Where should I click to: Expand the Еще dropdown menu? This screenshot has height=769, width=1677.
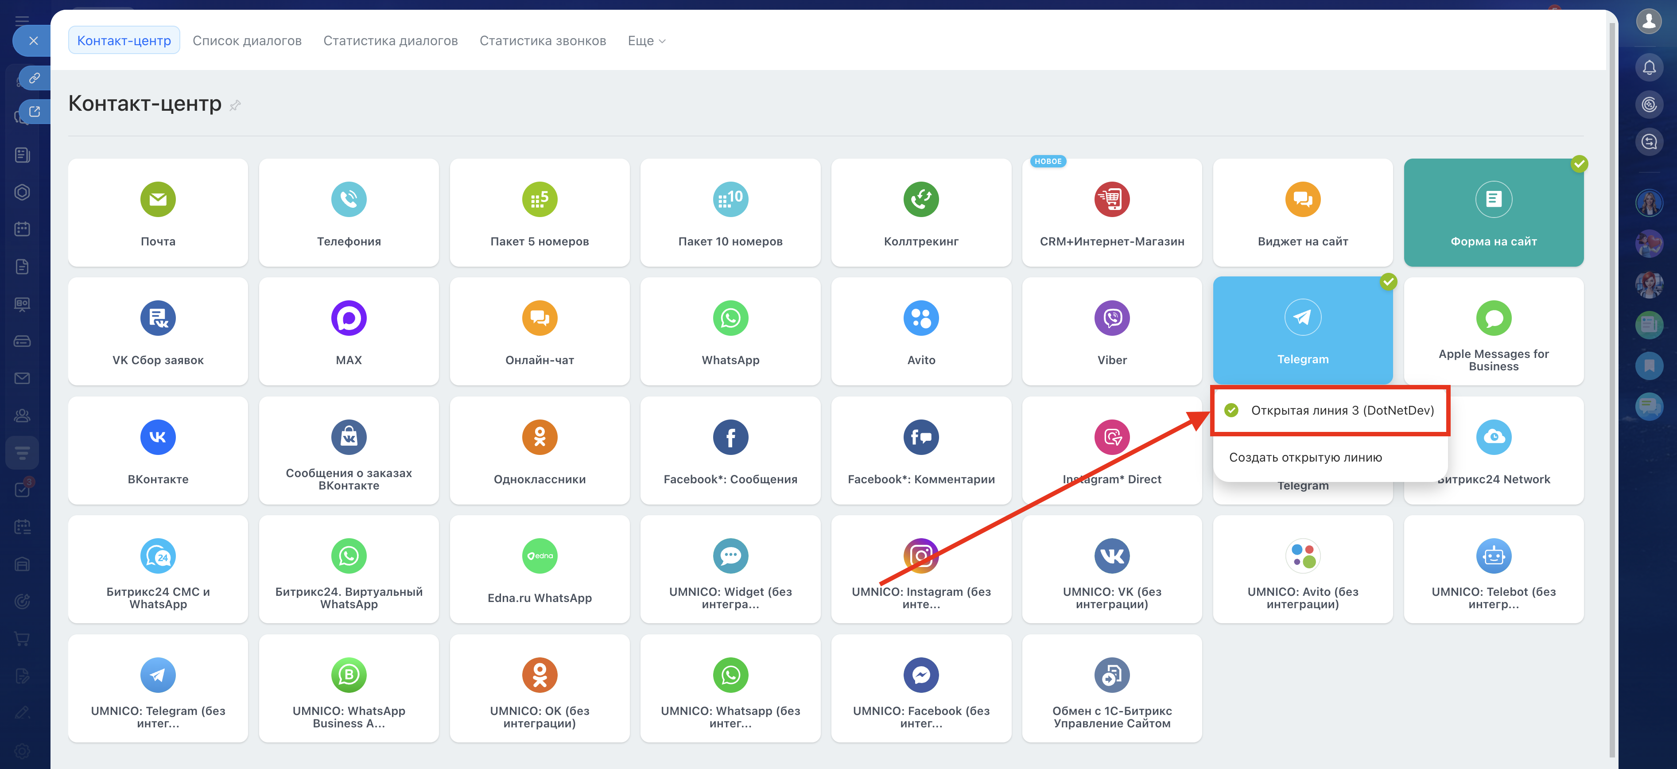(646, 41)
